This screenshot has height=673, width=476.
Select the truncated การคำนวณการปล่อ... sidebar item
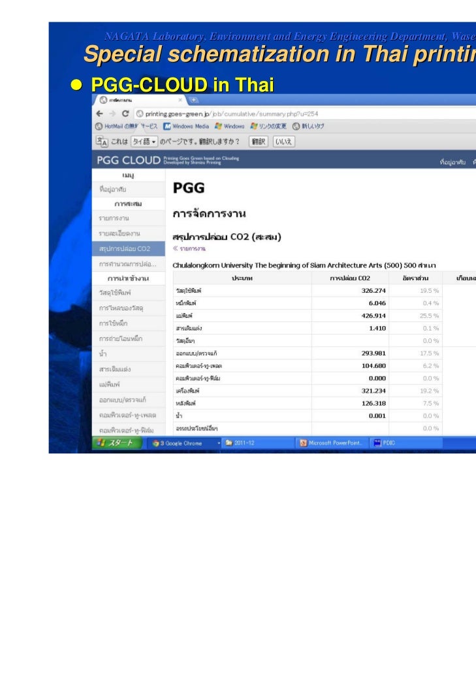(128, 264)
